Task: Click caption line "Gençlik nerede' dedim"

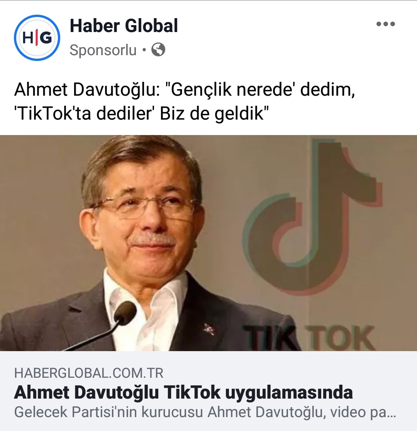Action: tap(184, 90)
